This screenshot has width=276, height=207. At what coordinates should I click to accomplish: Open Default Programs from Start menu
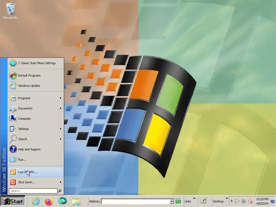(36, 75)
